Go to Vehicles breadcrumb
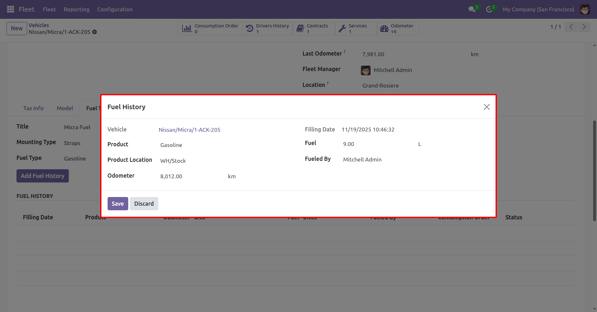 39,25
